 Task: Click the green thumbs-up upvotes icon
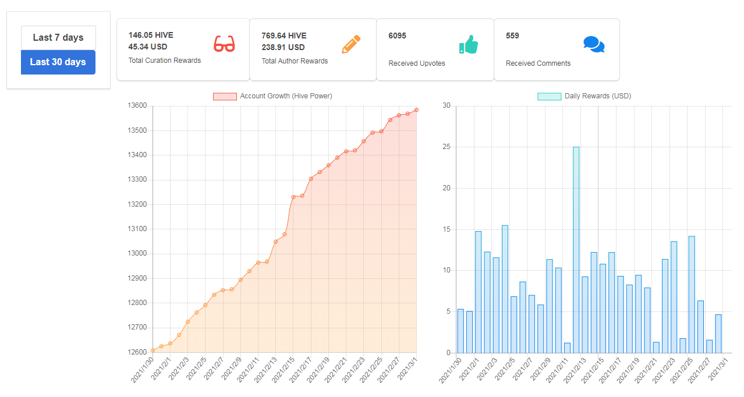[469, 44]
